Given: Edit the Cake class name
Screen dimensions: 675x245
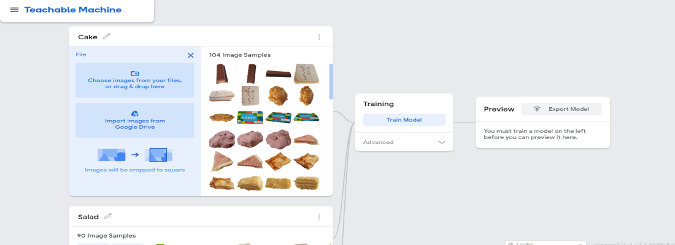Looking at the screenshot, I should point(107,36).
